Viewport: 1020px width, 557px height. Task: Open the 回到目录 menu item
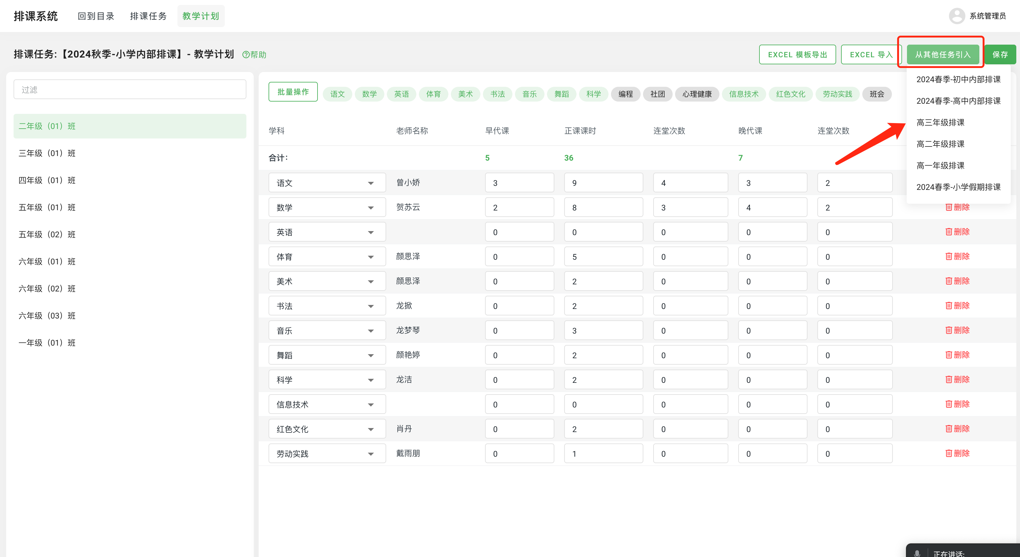[x=95, y=16]
